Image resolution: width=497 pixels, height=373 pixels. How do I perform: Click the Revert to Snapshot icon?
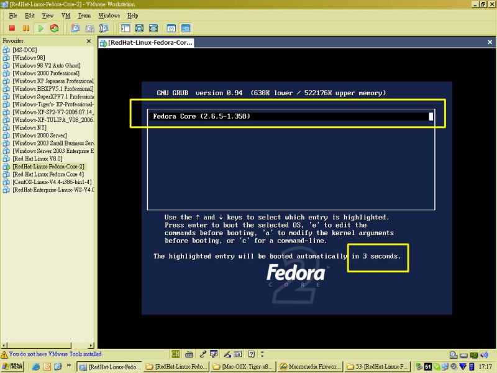click(89, 28)
